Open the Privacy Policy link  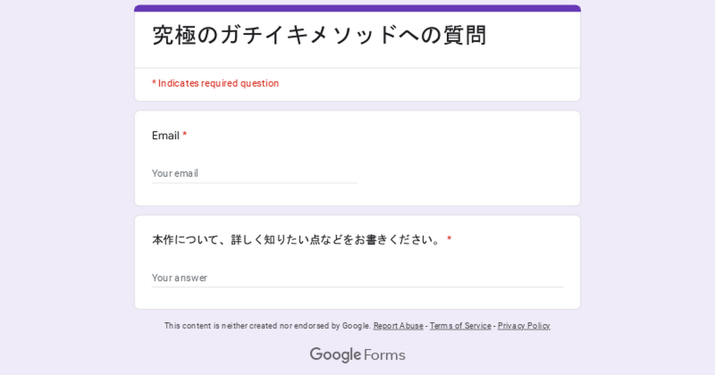(x=524, y=326)
